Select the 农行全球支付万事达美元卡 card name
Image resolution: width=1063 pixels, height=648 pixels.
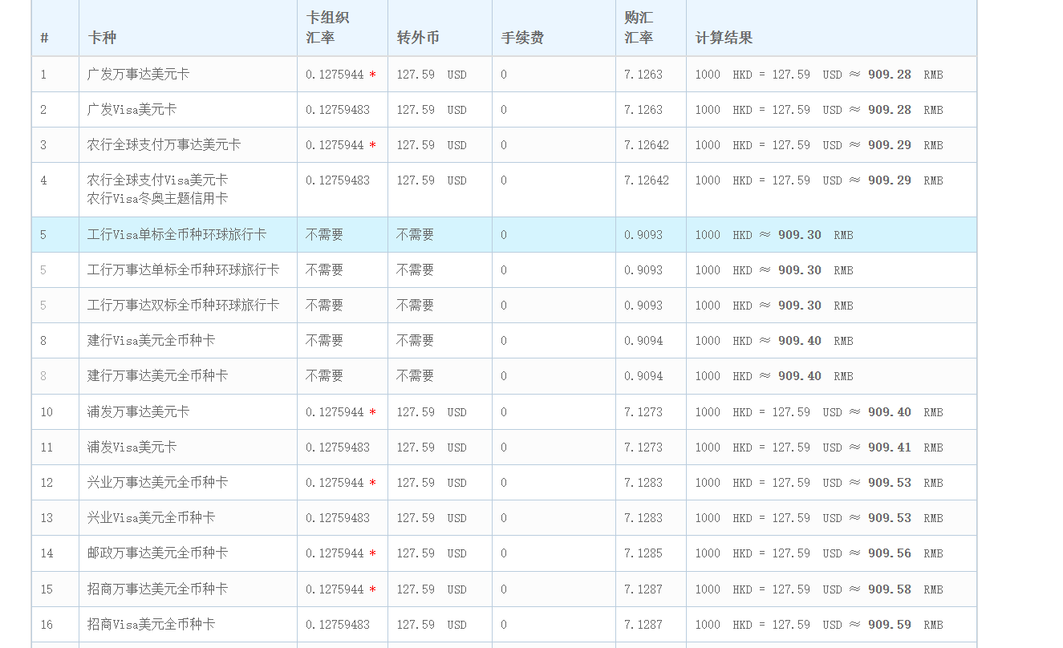click(x=164, y=145)
